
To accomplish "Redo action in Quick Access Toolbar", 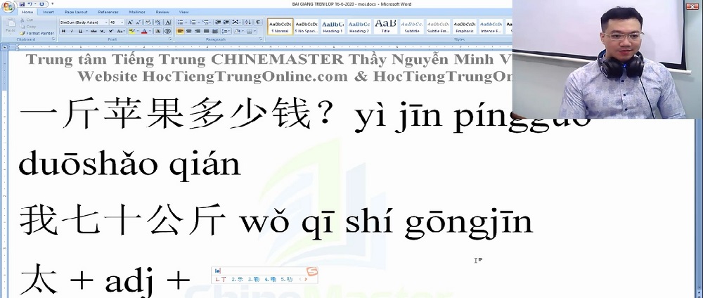I will [x=41, y=4].
